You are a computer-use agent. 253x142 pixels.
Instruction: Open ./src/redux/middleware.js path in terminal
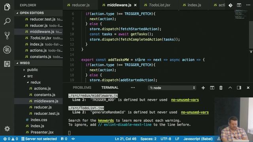pos(93,95)
